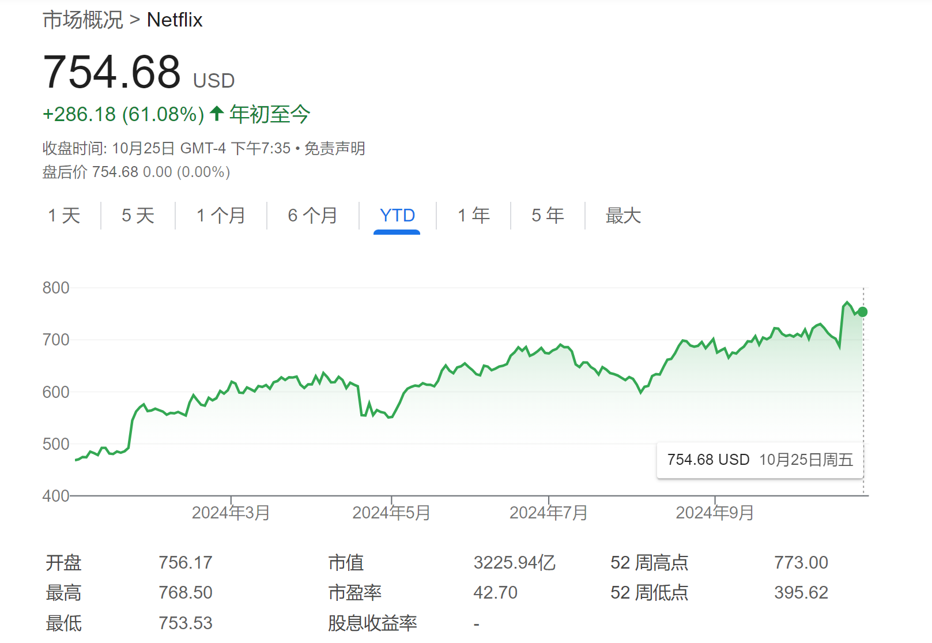
Task: Click the highlighted YTD tab
Action: (x=397, y=216)
